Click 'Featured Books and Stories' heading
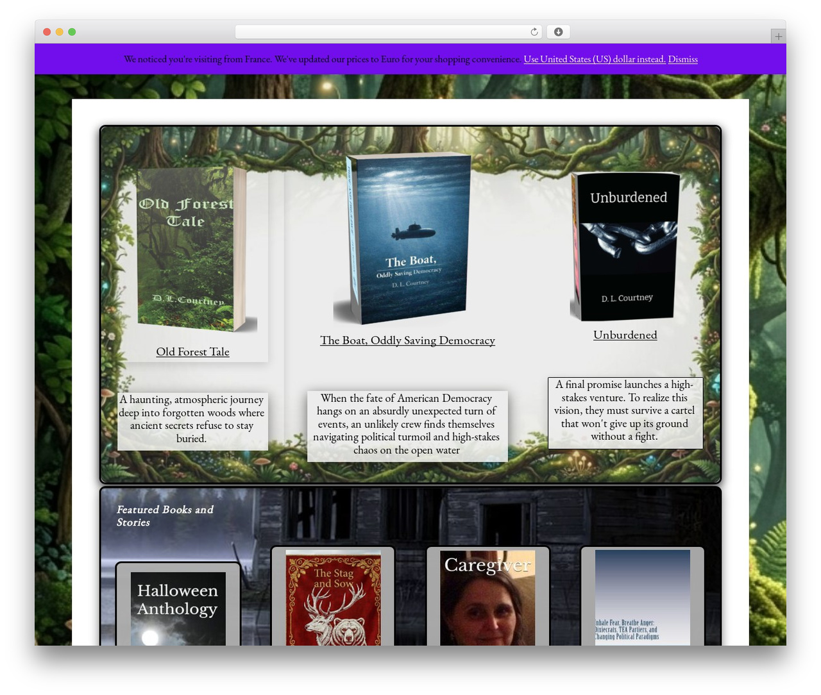The height and width of the screenshot is (695, 821). point(165,516)
